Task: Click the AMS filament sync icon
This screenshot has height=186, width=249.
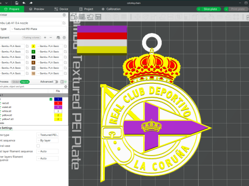Action: click(x=58, y=38)
